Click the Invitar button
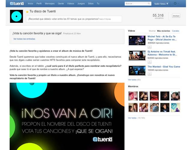The height and width of the screenshot is (150, 192). coord(176,16)
